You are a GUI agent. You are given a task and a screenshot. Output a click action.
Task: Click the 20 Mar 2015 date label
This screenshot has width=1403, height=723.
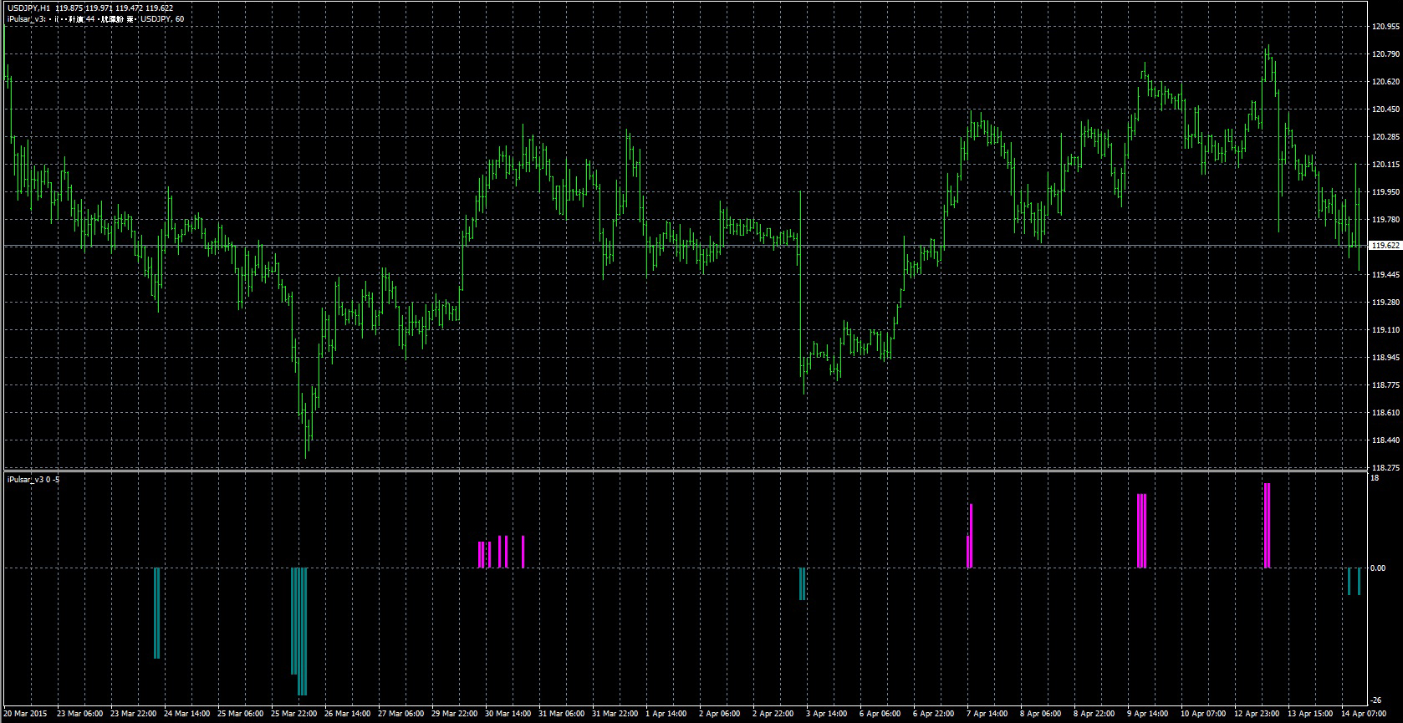point(25,714)
